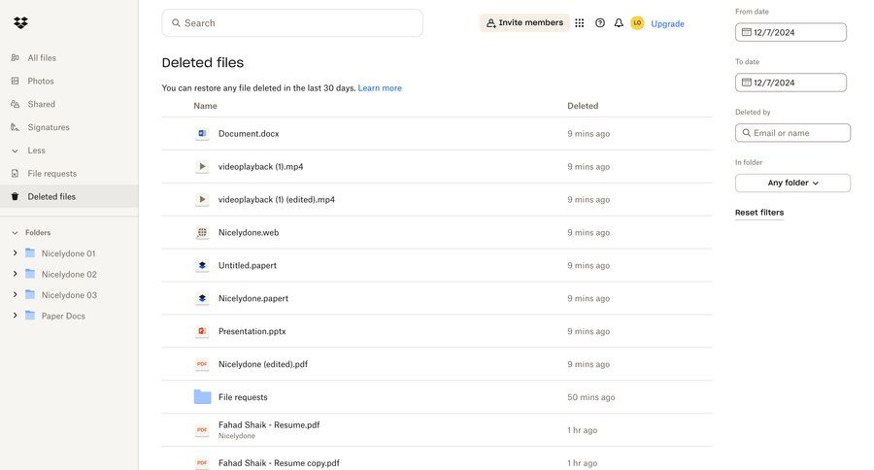Expand the Nicelydone 02 folder chevron
This screenshot has height=470, width=874.
(x=15, y=274)
